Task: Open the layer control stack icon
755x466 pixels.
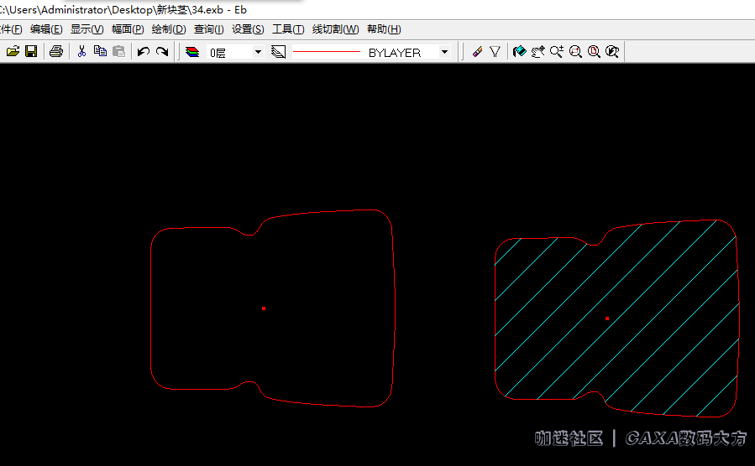Action: pos(192,52)
